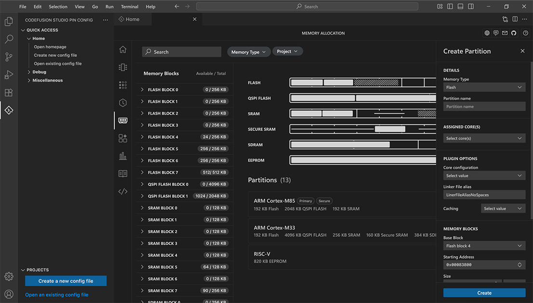The image size is (533, 303).
Task: Select the Memory Allocation RAM icon
Action: coord(123,120)
